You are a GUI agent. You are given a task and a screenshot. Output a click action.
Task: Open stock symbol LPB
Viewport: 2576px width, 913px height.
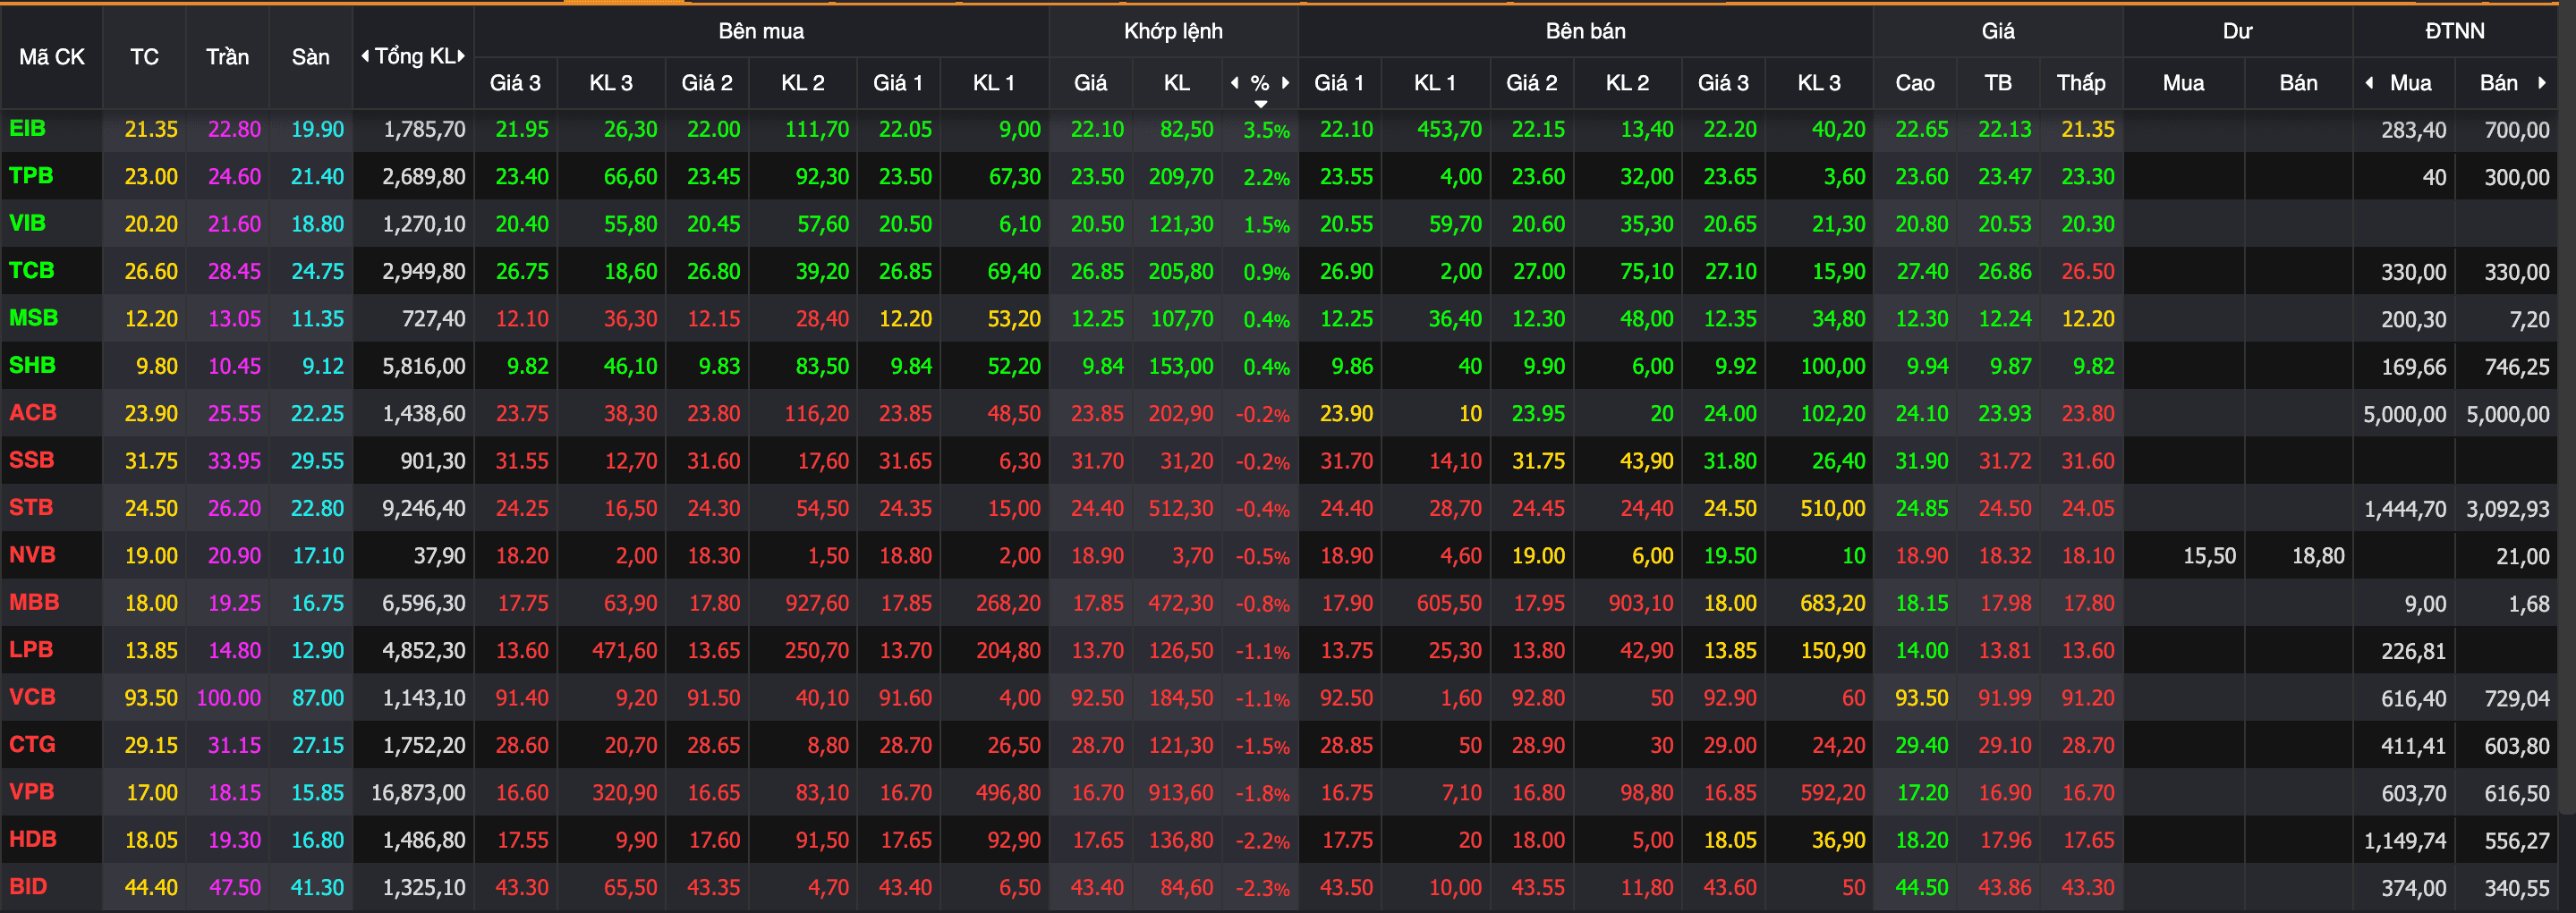click(x=31, y=649)
